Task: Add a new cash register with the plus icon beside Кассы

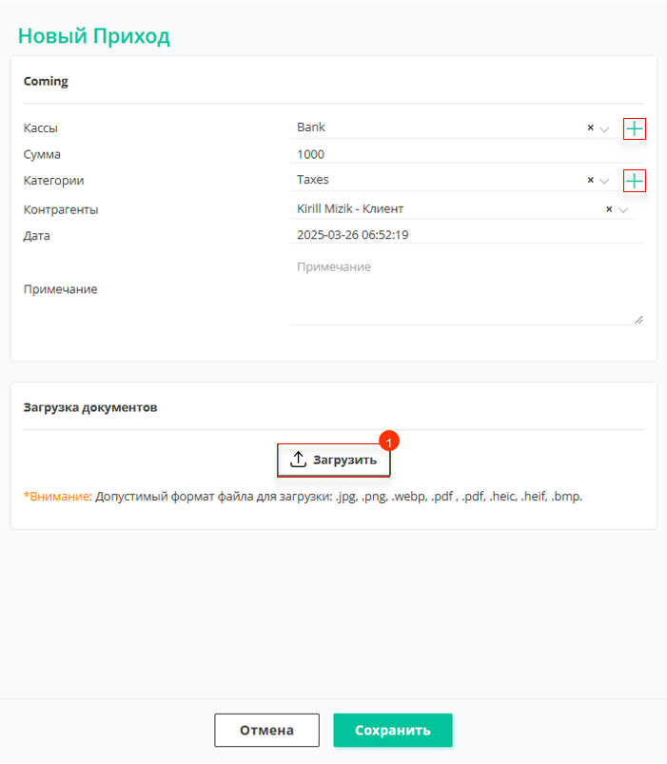Action: coord(635,129)
